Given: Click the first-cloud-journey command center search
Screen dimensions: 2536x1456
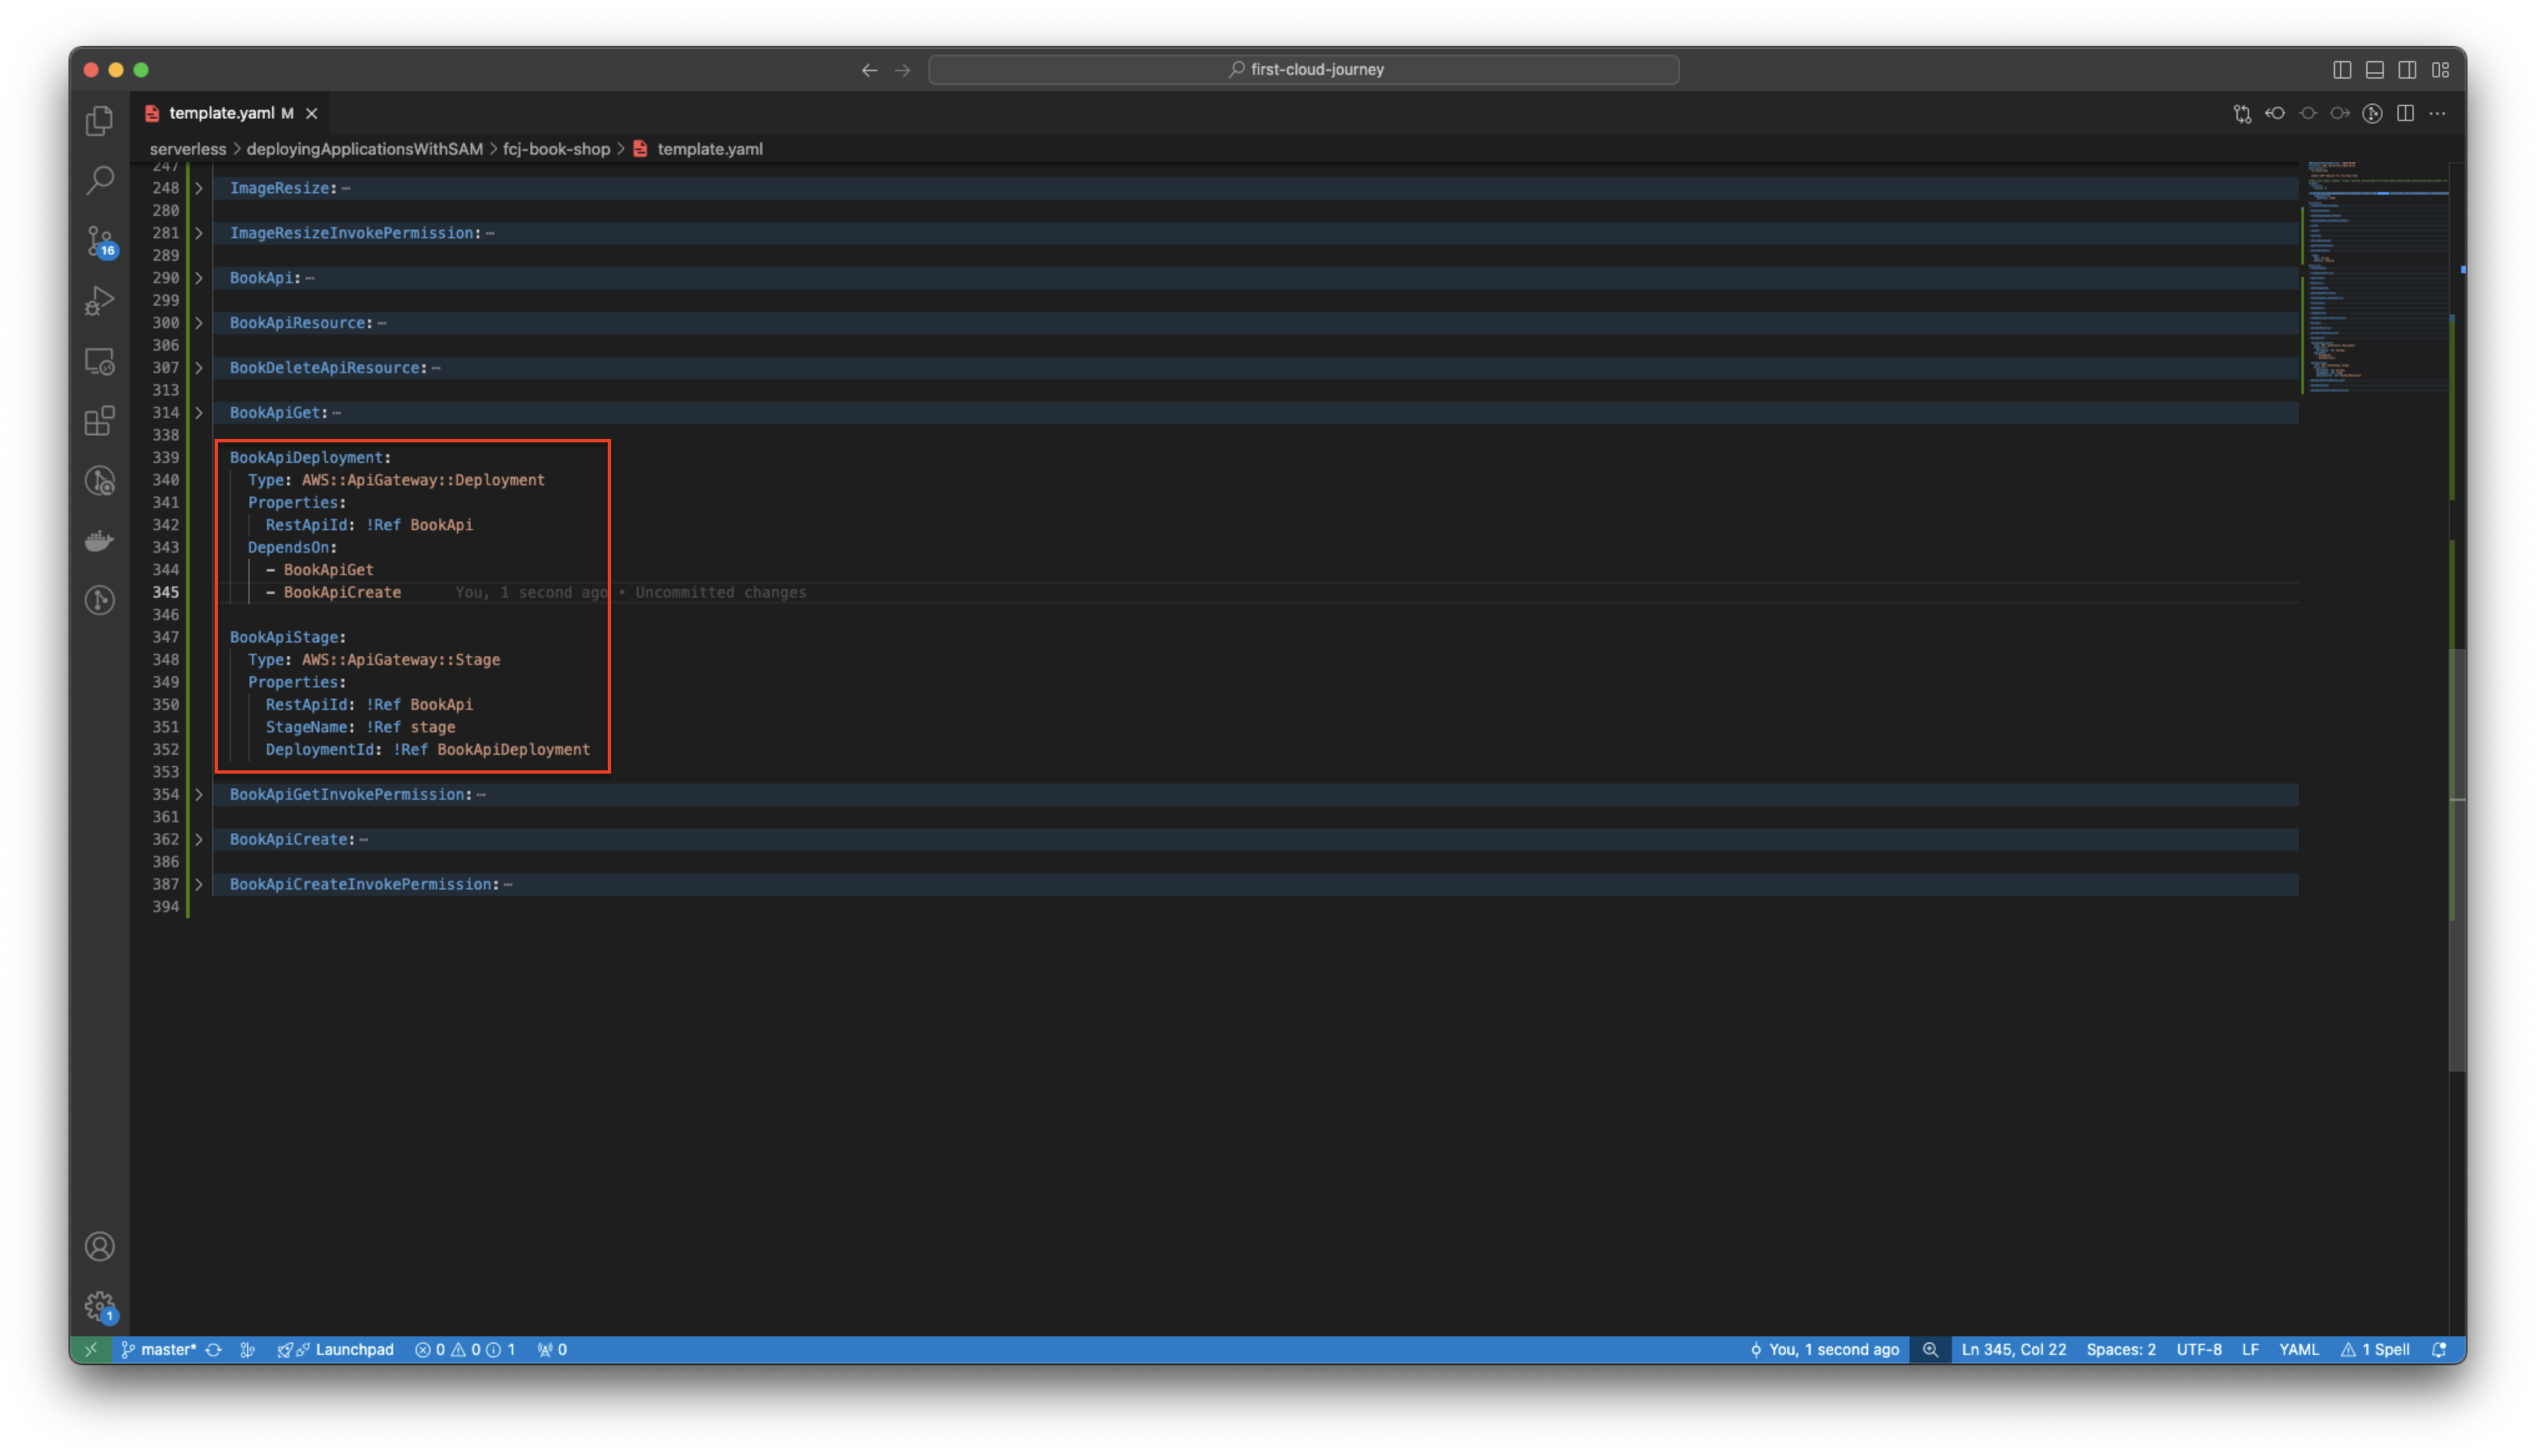Looking at the screenshot, I should tap(1303, 70).
